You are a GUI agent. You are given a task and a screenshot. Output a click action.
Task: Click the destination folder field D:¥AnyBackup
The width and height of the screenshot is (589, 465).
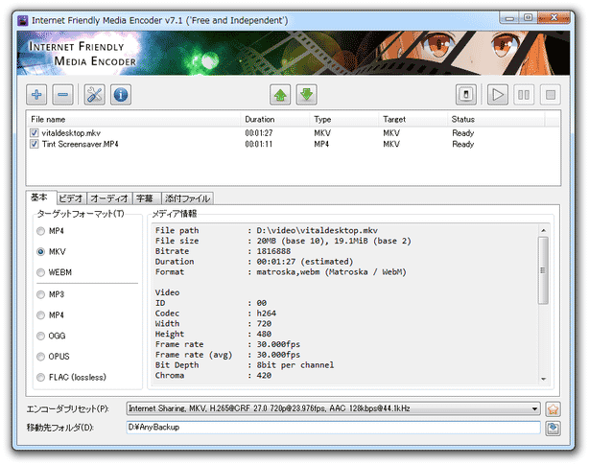tap(333, 428)
